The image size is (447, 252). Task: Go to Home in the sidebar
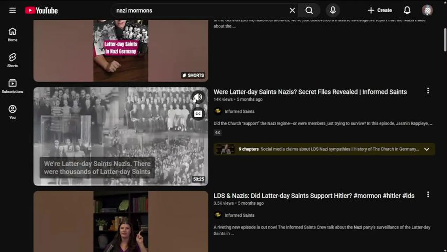click(x=13, y=35)
